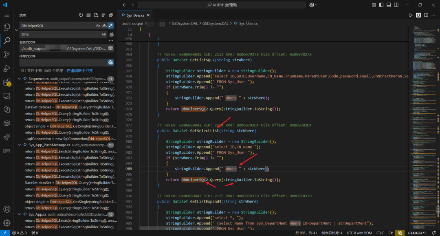Open the Remote Explorer activity icon
This screenshot has height=236, width=440.
(x=7, y=96)
